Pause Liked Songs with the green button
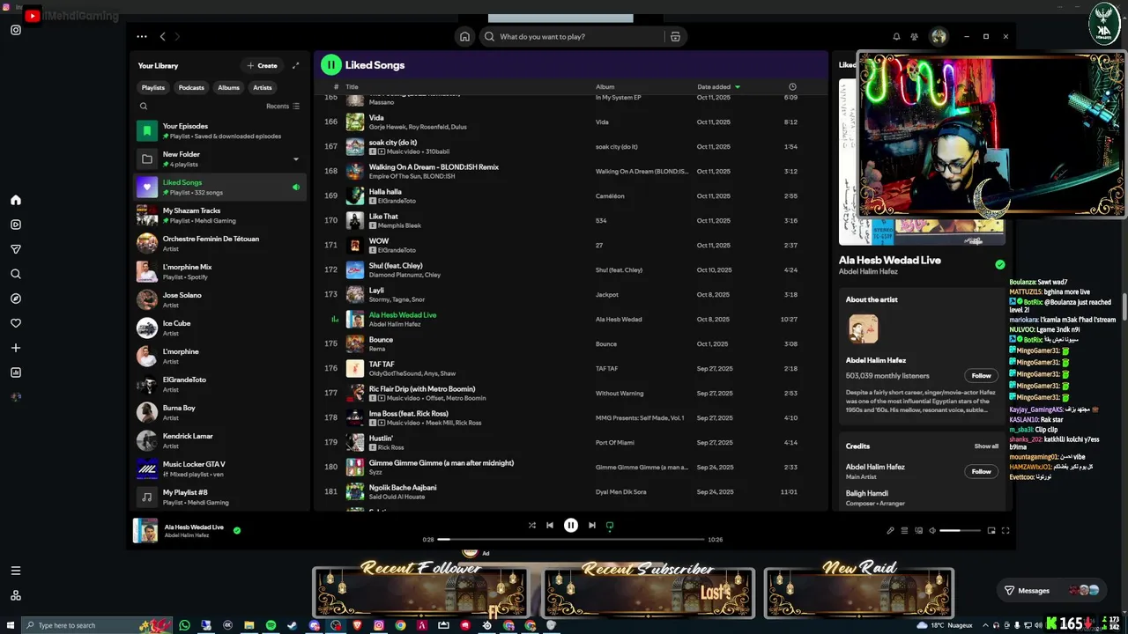 tap(330, 64)
